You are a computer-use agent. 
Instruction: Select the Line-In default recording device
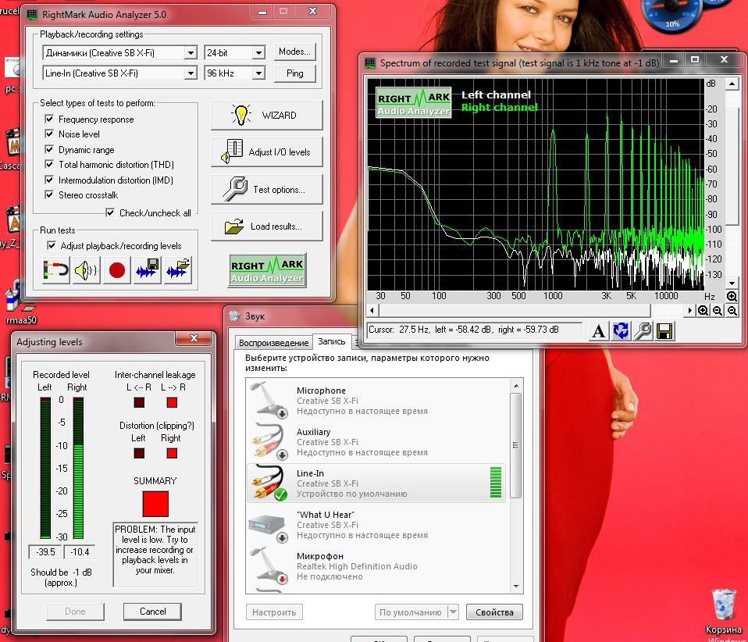point(376,483)
